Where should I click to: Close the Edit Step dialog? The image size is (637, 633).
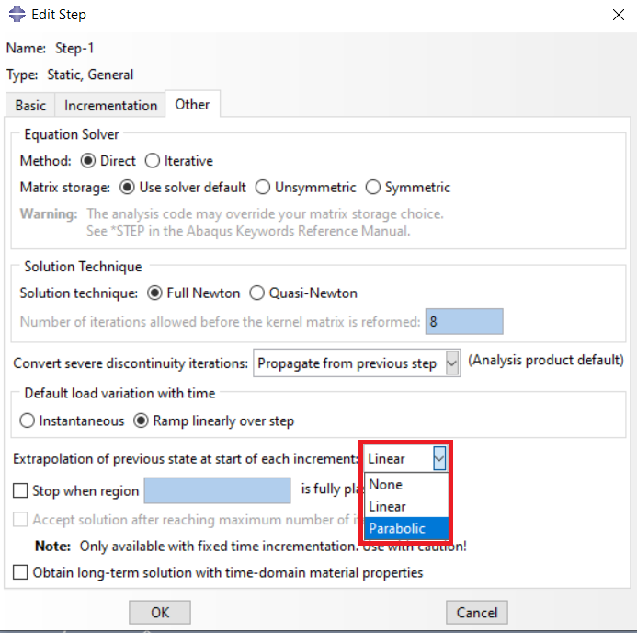[614, 16]
